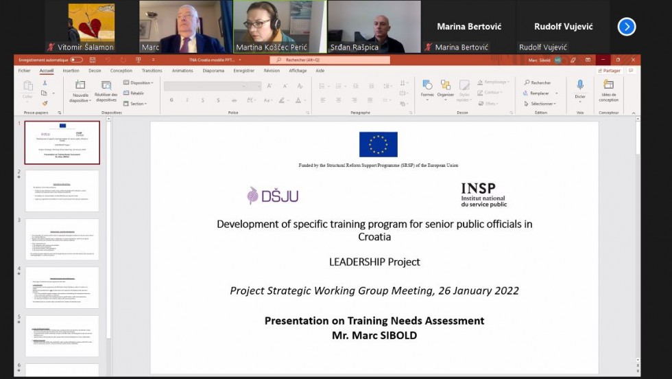Open the Section dropdown
Viewport: 672px width, 379px height.
[136, 104]
